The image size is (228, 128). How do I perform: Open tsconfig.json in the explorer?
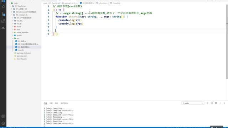tap(22, 59)
